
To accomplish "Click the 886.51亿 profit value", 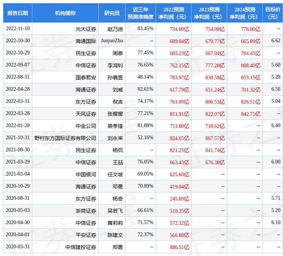I will point(179,247).
